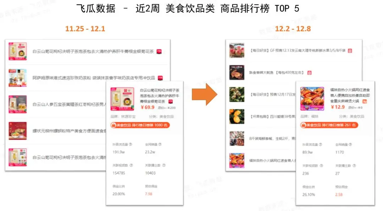Click the hot pot image in ¥12.9 detail card

point(312,99)
